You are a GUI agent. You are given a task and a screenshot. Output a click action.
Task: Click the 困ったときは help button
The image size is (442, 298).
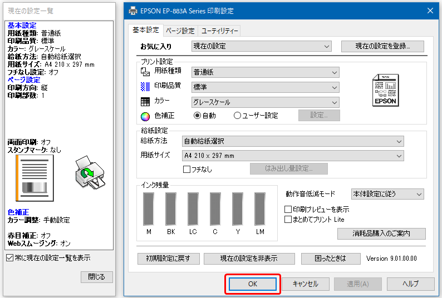click(x=331, y=259)
